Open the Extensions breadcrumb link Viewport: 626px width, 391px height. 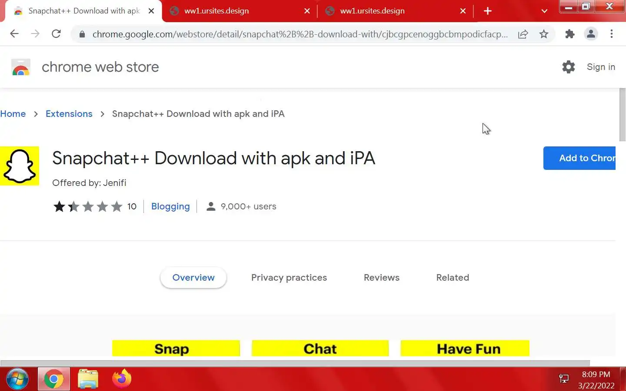[69, 114]
